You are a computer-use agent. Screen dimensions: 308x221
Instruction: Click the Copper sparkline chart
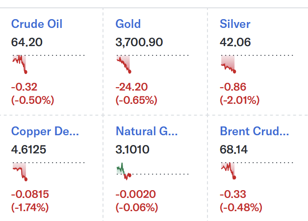49,172
